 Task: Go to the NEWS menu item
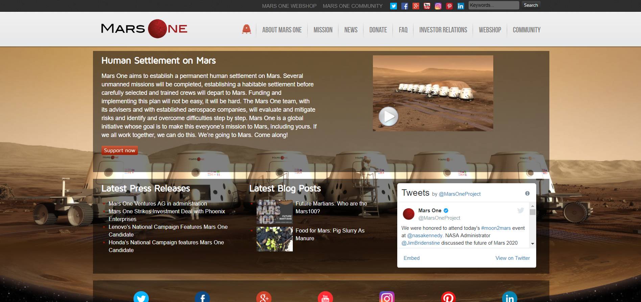(x=351, y=30)
